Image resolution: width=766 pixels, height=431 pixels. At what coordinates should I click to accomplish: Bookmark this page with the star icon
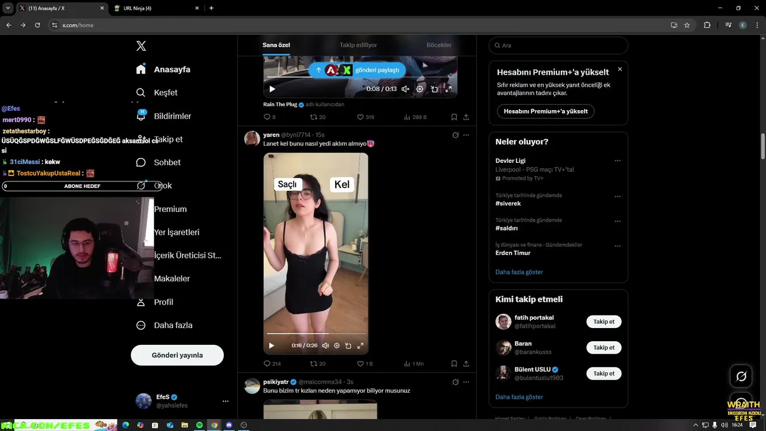coord(687,25)
